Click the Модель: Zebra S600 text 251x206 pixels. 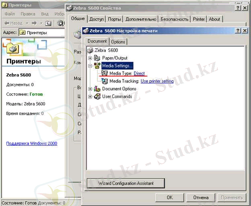pyautogui.click(x=26, y=104)
